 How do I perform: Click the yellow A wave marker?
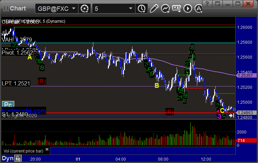pyautogui.click(x=30, y=57)
